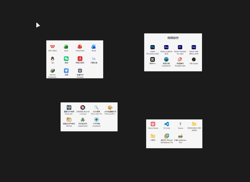Launch Adobe Premiere Pro 2025

click(x=180, y=47)
